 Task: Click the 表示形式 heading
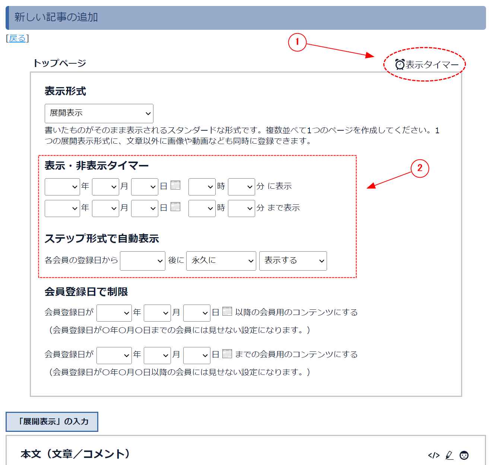pyautogui.click(x=66, y=91)
